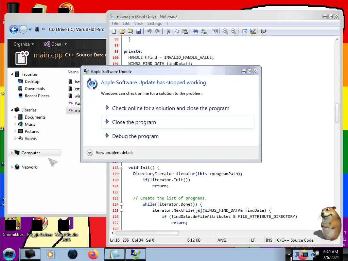348x261 pixels.
Task: Expand the Music library node
Action: [15, 124]
